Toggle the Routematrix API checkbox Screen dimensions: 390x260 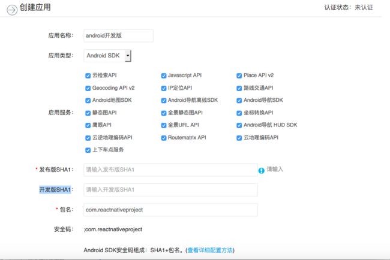(x=163, y=138)
